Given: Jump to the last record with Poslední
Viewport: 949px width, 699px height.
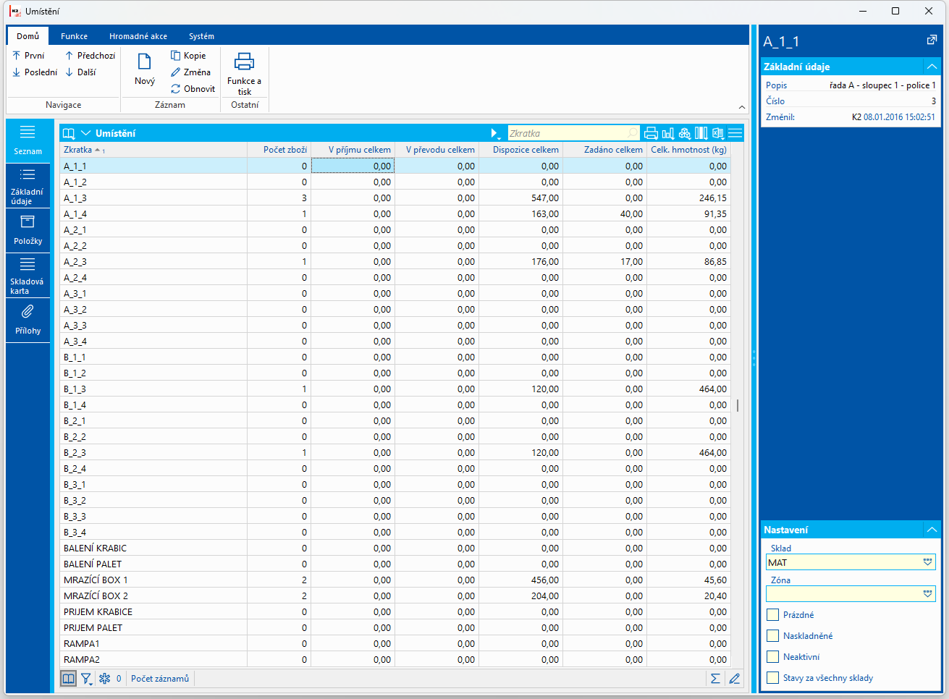Looking at the screenshot, I should (x=35, y=72).
